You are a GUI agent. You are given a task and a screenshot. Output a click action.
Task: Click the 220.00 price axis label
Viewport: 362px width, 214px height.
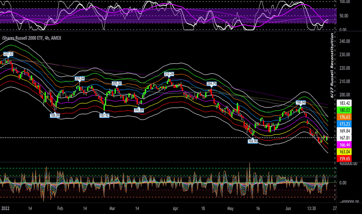(345, 68)
